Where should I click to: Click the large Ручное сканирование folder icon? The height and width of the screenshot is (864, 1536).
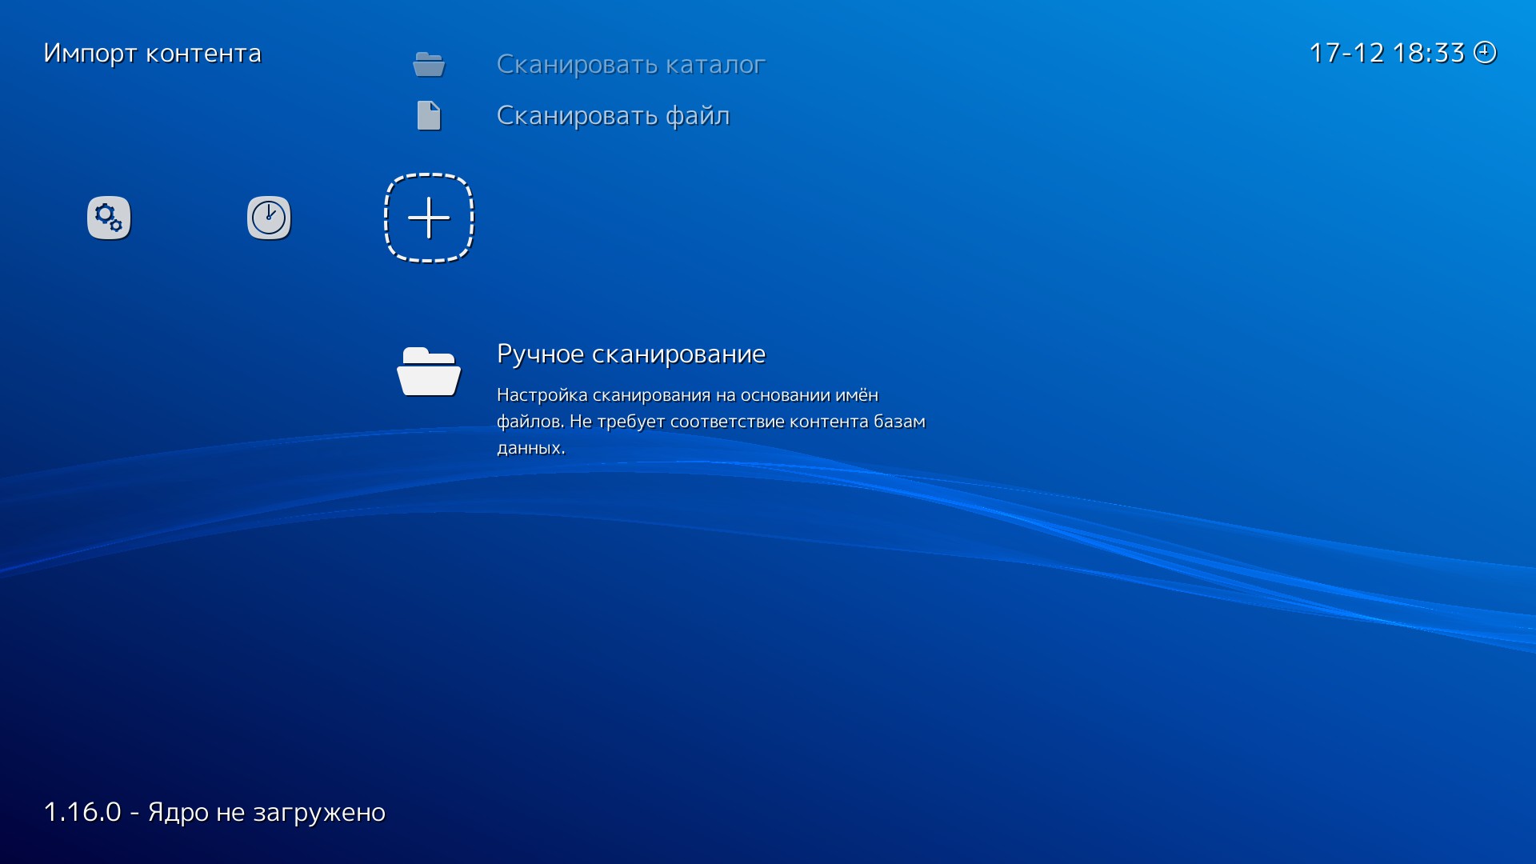point(429,372)
